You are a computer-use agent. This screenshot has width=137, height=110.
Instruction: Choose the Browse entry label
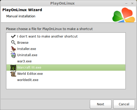point(23,43)
